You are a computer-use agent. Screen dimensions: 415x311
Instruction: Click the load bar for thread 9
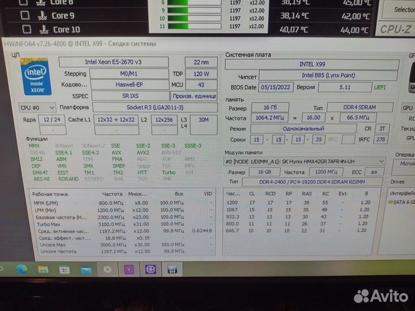(194, 10)
